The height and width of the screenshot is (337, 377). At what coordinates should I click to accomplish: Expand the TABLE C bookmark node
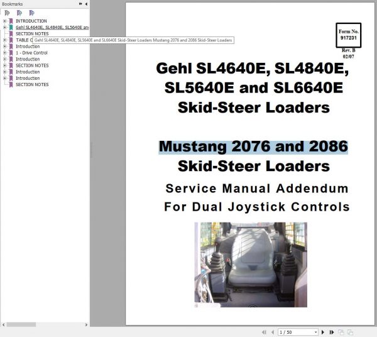(x=4, y=40)
